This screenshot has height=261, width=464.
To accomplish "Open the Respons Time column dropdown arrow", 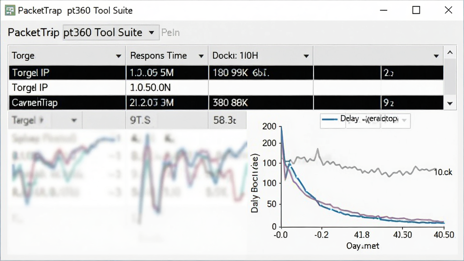I will coord(201,56).
